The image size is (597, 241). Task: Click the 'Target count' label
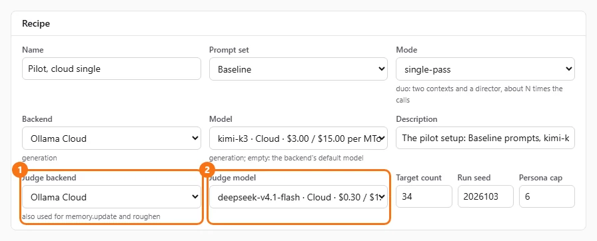coord(419,178)
